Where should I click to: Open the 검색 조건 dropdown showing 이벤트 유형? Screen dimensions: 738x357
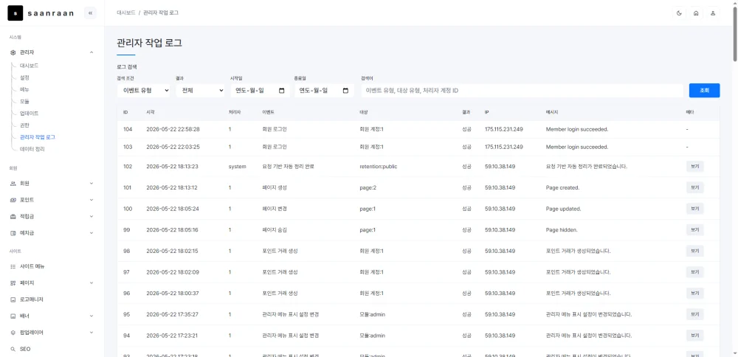coord(144,91)
